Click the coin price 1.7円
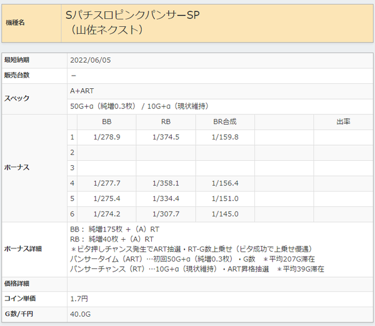This screenshot has height=326, width=375. point(79,298)
